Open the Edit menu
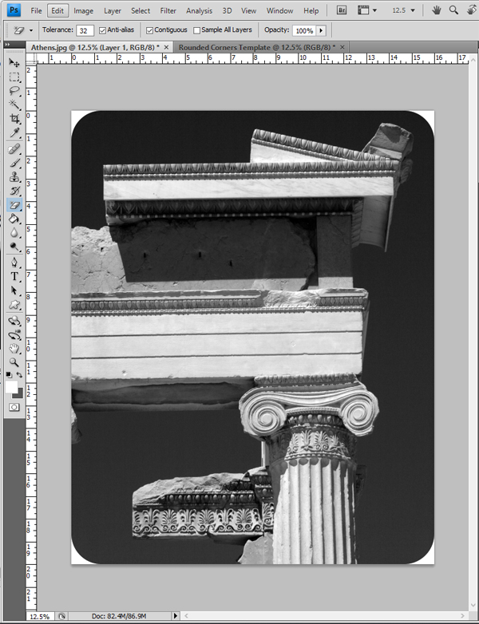This screenshot has width=479, height=624. pyautogui.click(x=57, y=10)
